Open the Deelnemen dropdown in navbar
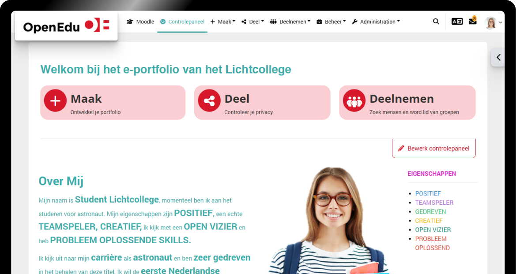The height and width of the screenshot is (274, 516). [290, 22]
